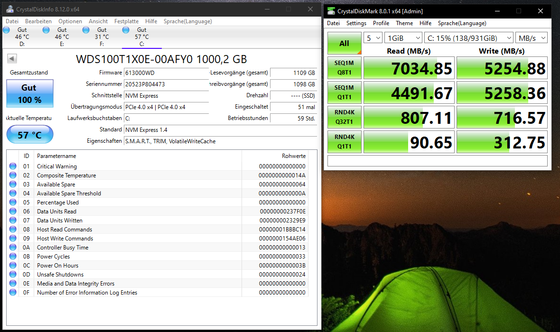Viewport: 560px width, 332px height.
Task: Click status orb for Number of Error Information Log Entries
Action: click(x=13, y=292)
